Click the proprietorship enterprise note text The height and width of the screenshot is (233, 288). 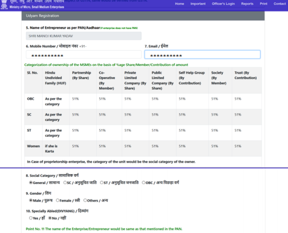coord(111,162)
